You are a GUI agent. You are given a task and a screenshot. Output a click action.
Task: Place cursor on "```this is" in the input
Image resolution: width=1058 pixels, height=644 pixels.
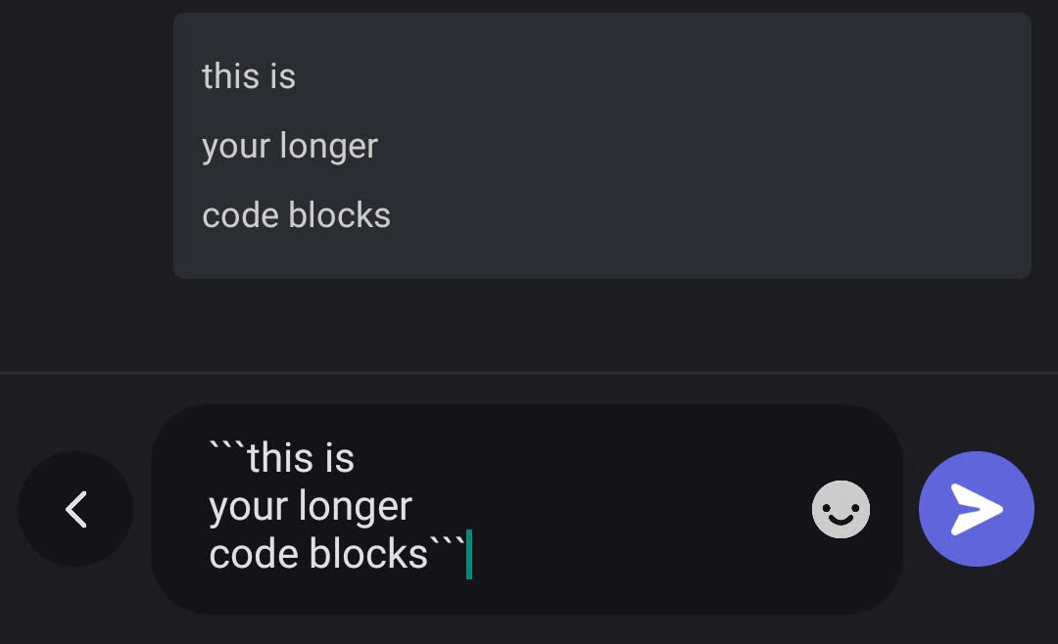coord(282,458)
